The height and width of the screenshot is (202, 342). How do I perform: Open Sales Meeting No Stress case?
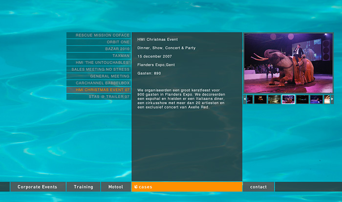click(x=99, y=69)
